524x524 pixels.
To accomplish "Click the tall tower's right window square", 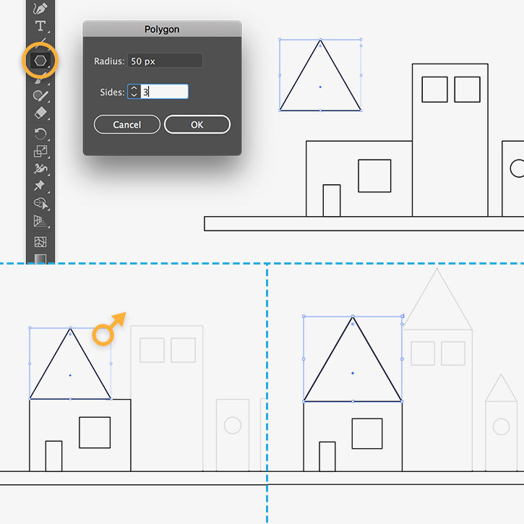I will (467, 89).
